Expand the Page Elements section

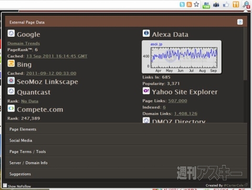coord(126,129)
